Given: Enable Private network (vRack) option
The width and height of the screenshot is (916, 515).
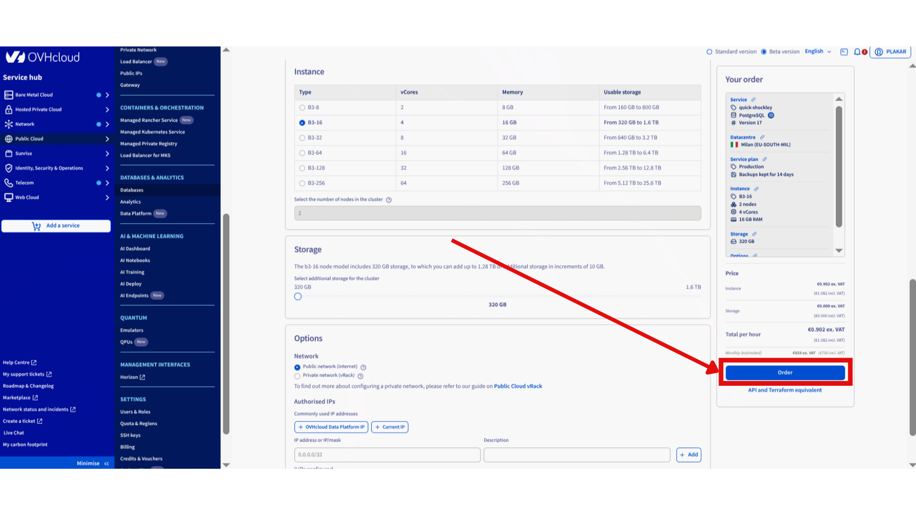Looking at the screenshot, I should click(297, 376).
